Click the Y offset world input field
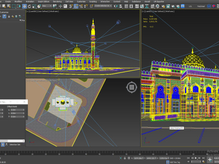The width and height of the screenshot is (219, 164). click(x=17, y=113)
